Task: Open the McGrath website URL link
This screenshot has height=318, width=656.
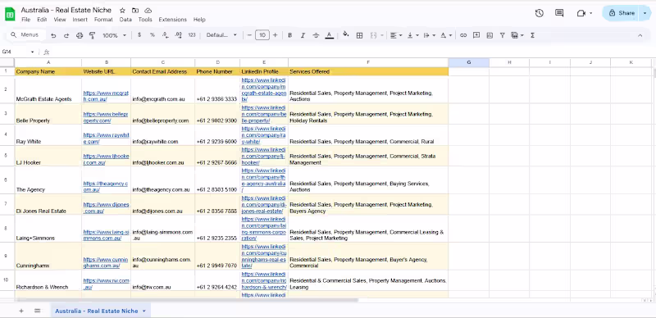Action: [x=106, y=96]
